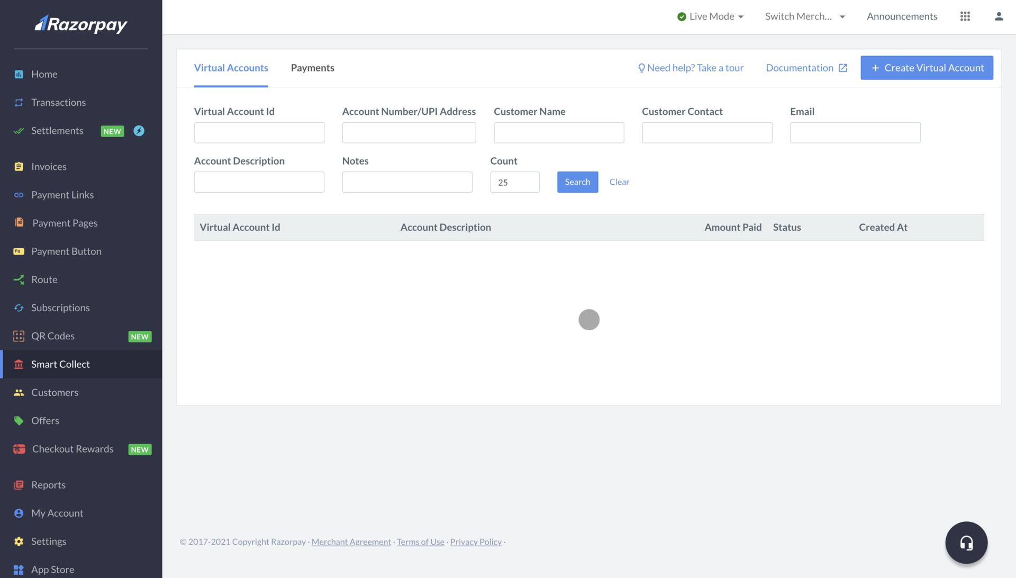Click the Payment Button icon
Image resolution: width=1016 pixels, height=578 pixels.
pyautogui.click(x=19, y=251)
